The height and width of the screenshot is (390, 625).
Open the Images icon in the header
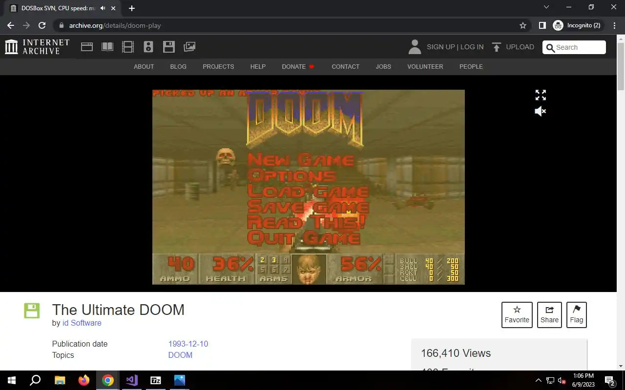coord(189,47)
